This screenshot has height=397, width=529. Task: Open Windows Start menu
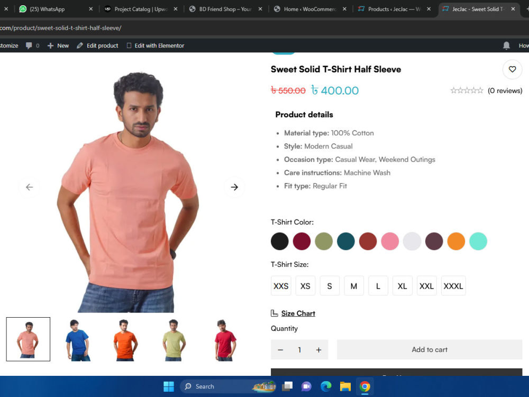click(x=168, y=386)
